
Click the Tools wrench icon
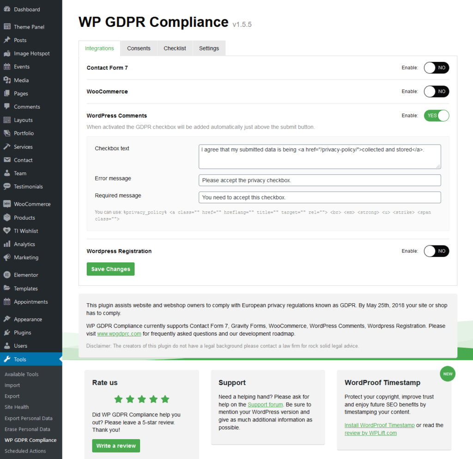point(7,359)
